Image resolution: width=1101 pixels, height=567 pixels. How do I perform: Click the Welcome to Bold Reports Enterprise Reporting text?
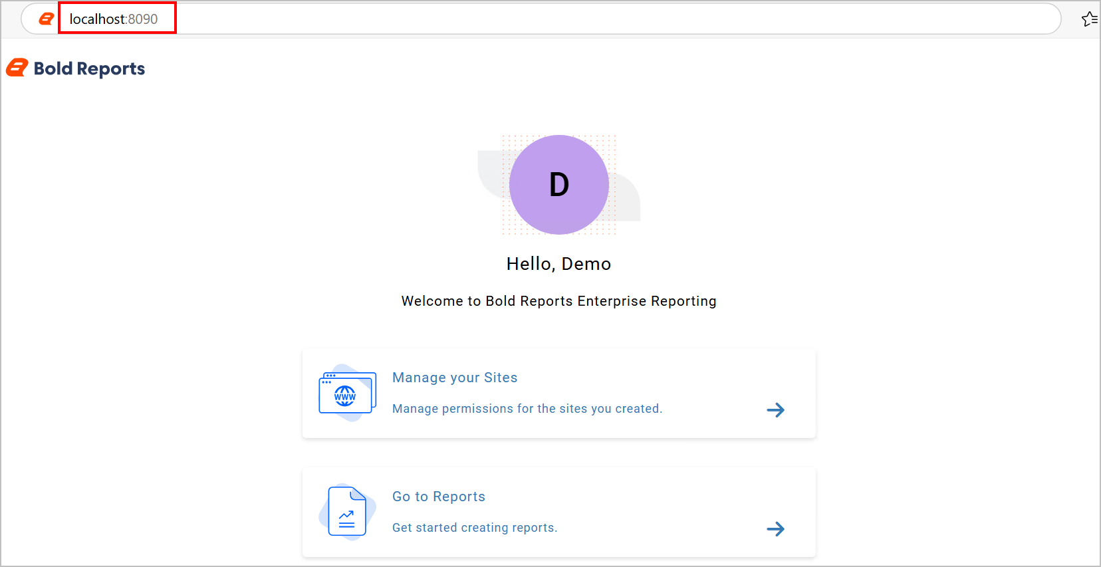[x=558, y=301]
